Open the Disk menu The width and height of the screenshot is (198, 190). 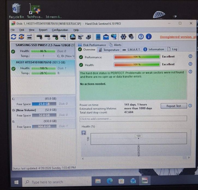coord(22,30)
